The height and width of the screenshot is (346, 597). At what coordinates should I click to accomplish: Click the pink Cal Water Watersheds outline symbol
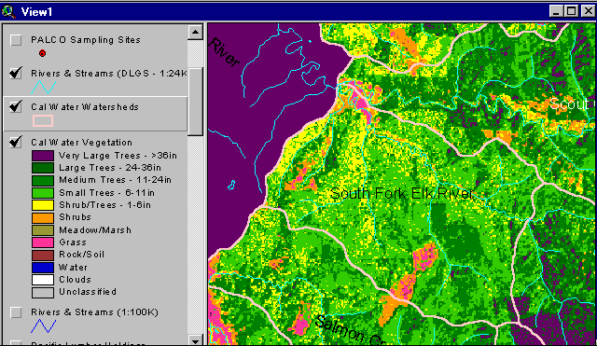pyautogui.click(x=43, y=121)
